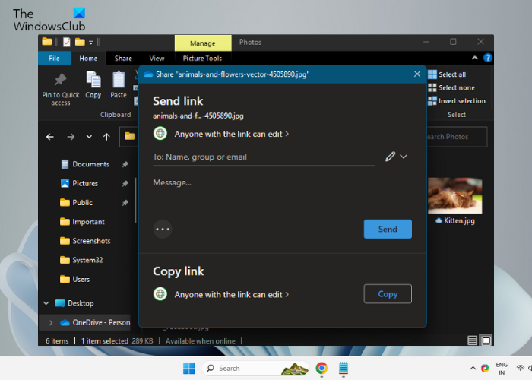
Task: Switch to details view toggle
Action: [472, 340]
